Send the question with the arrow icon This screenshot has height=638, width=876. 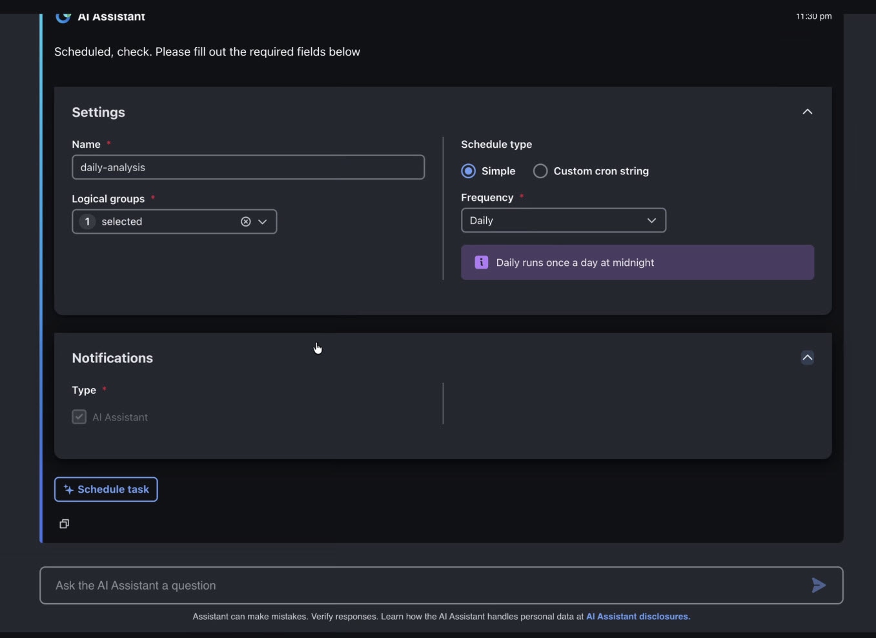click(x=819, y=585)
